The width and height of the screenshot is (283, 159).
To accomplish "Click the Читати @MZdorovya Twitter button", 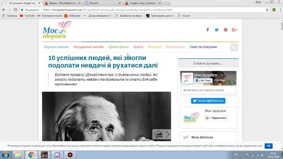I will (x=208, y=101).
